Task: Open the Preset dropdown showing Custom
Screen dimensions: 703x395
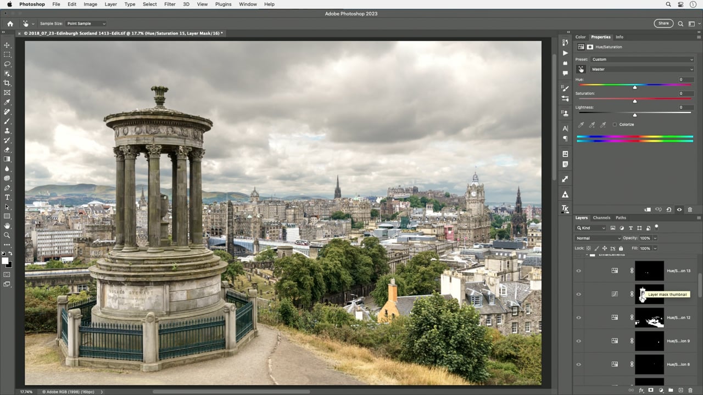Action: tap(642, 59)
